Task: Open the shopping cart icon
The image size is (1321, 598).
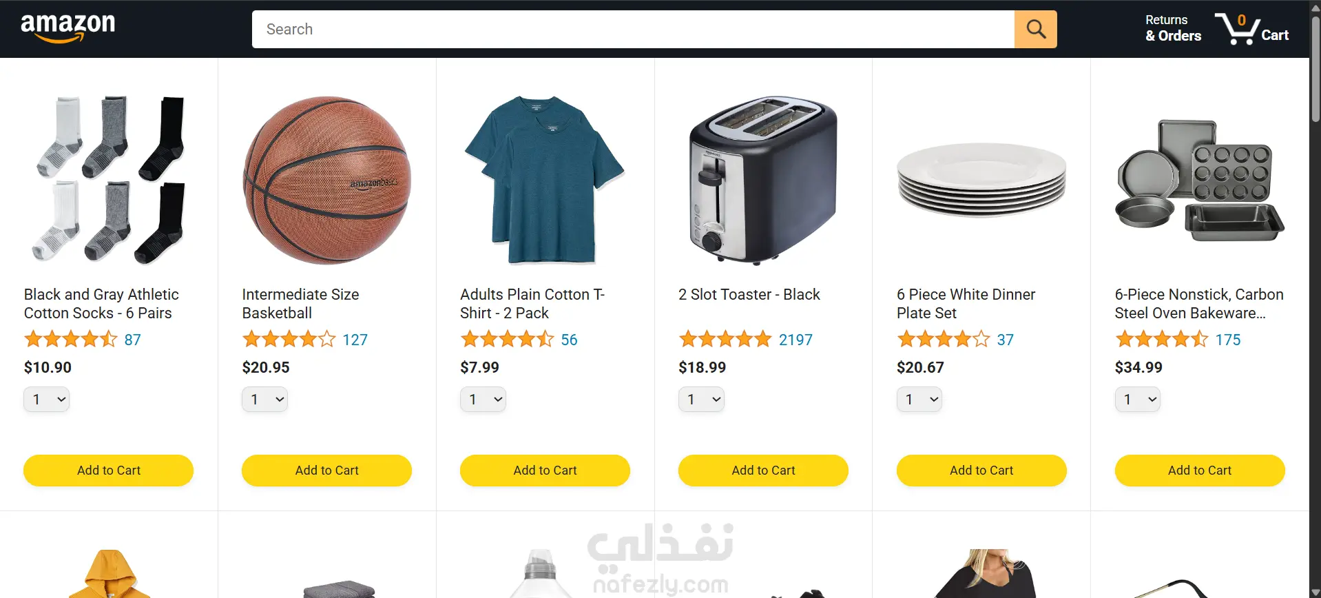Action: 1251,29
